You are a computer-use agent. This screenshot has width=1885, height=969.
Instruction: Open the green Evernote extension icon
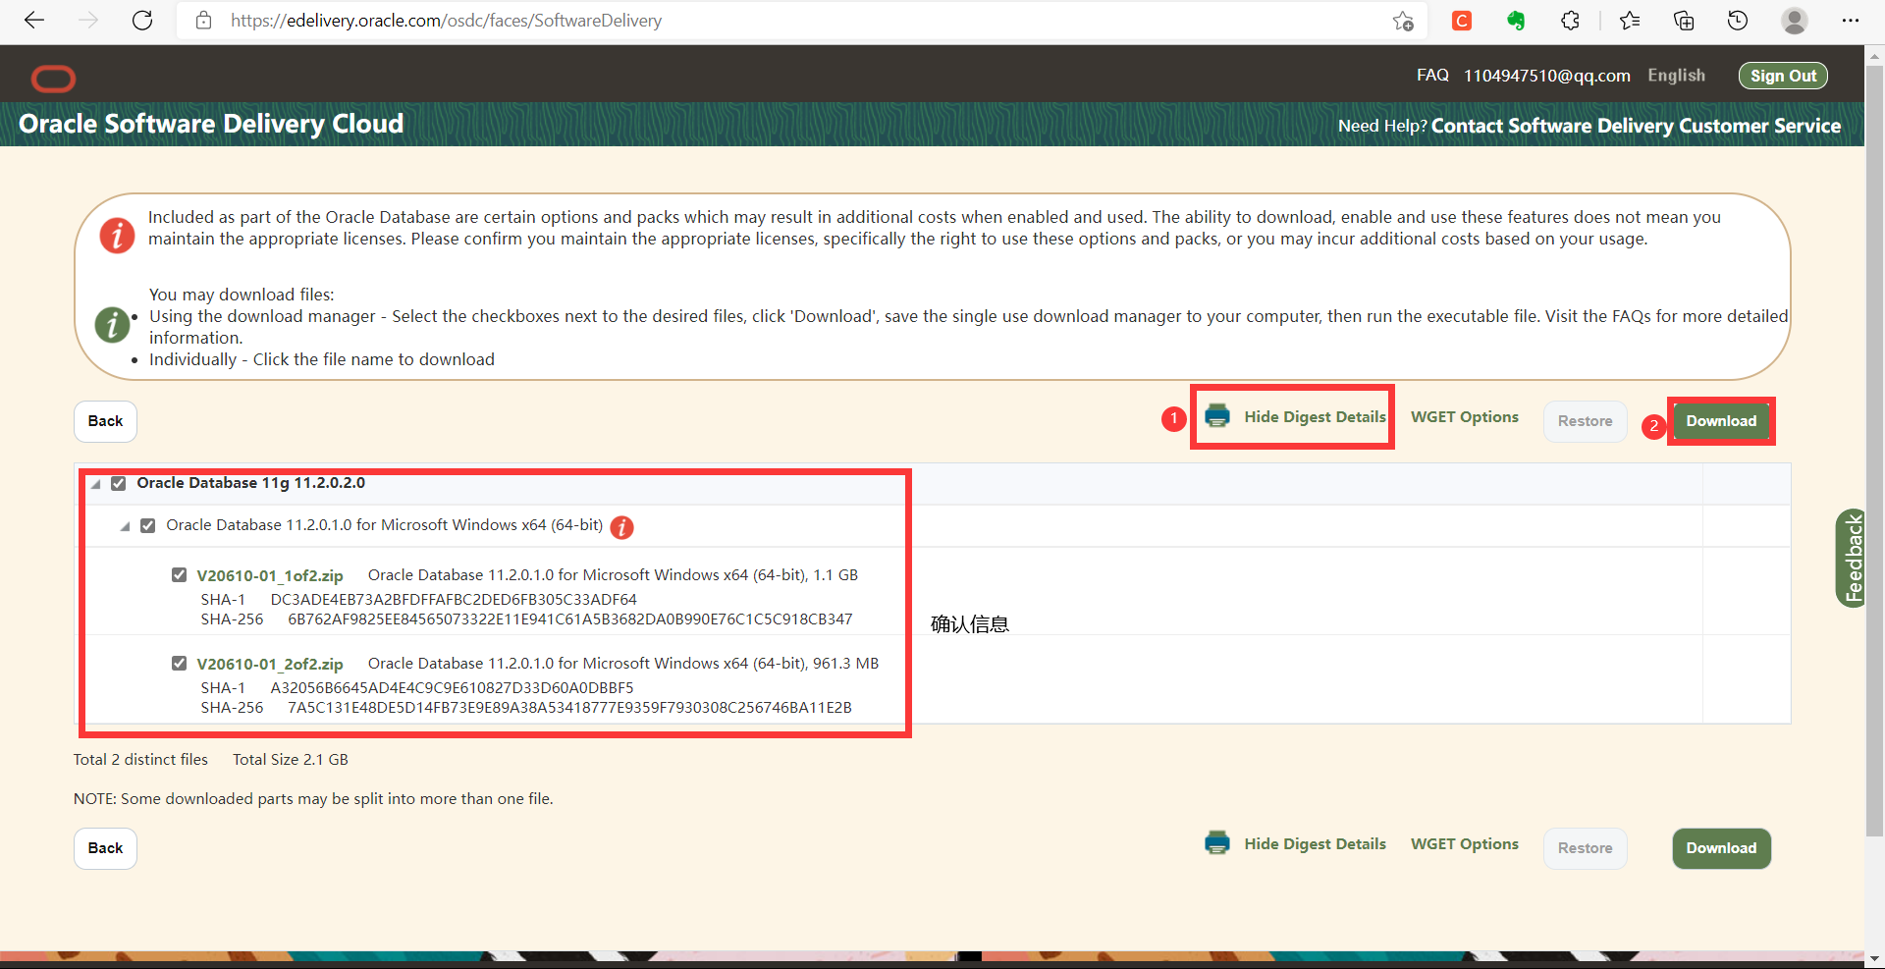[1516, 21]
